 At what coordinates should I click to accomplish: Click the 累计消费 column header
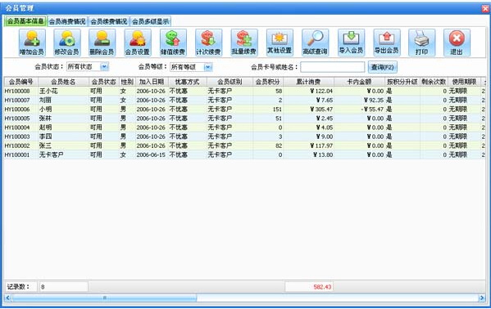pyautogui.click(x=308, y=82)
